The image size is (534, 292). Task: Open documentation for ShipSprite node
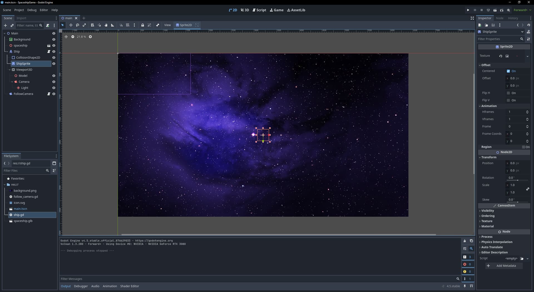click(528, 32)
